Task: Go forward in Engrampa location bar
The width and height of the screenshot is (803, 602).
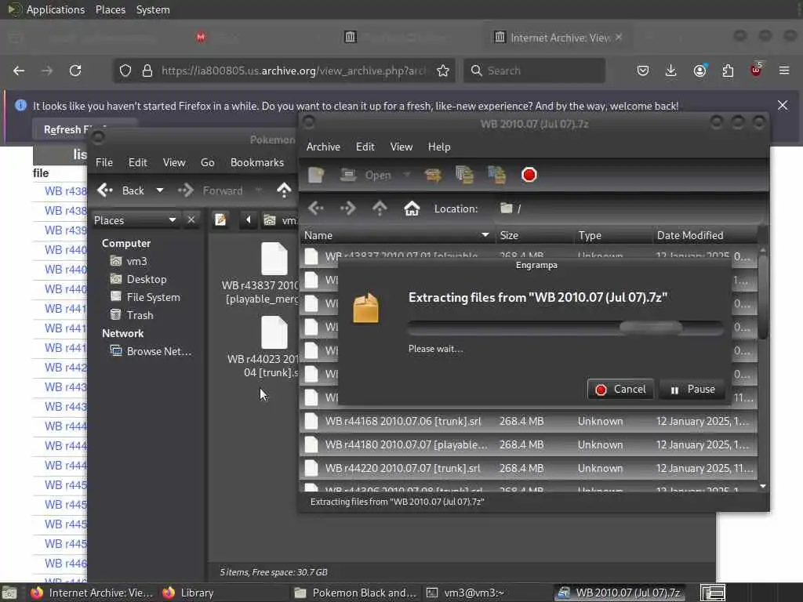Action: tap(347, 209)
